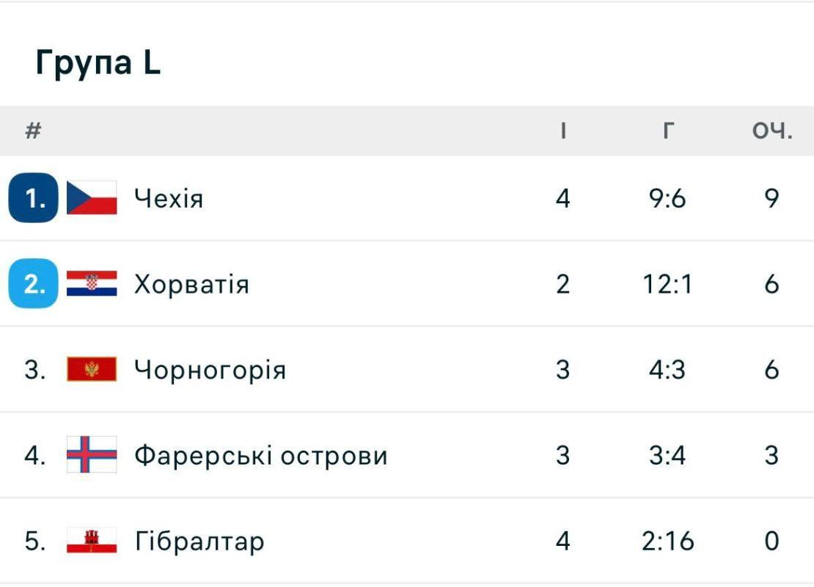This screenshot has width=814, height=587.
Task: Open the Гібралтар team page
Action: pyautogui.click(x=199, y=542)
